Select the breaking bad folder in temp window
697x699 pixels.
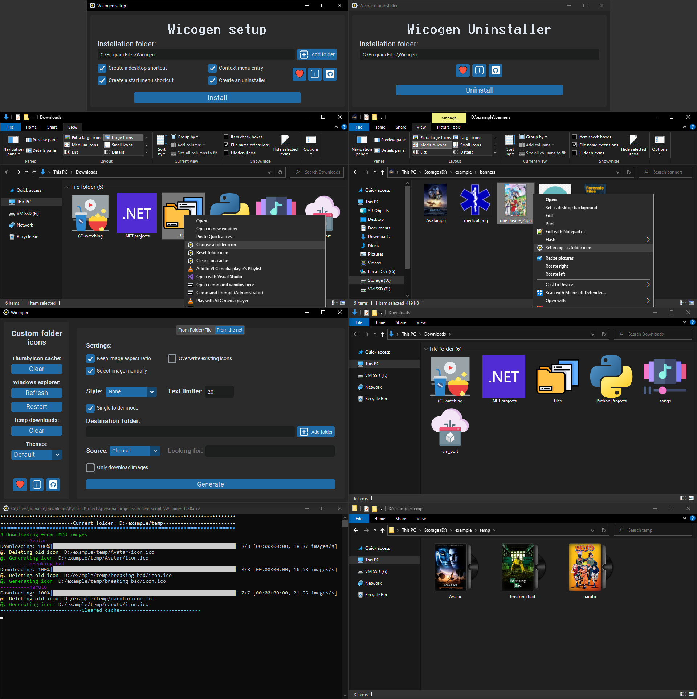[x=522, y=570]
